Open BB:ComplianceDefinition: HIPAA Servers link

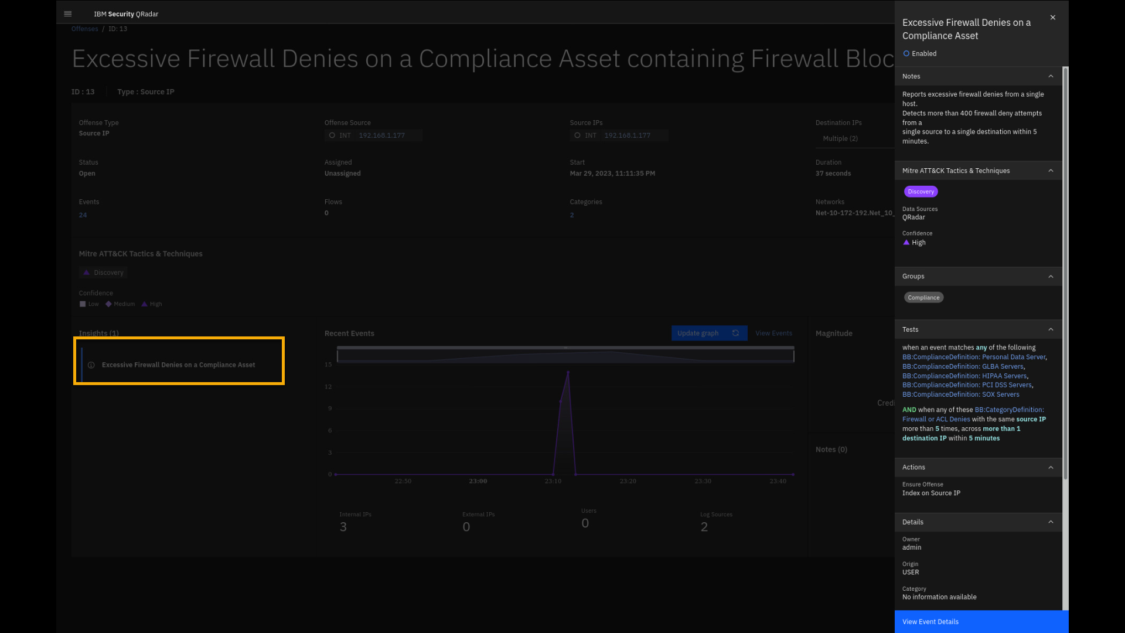click(x=964, y=376)
